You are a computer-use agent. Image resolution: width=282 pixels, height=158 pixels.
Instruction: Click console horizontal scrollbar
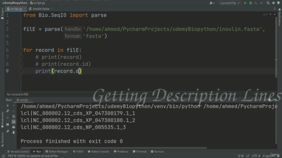(x=114, y=148)
